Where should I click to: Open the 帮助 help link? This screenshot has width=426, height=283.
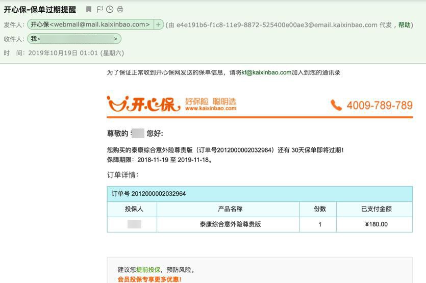404,25
